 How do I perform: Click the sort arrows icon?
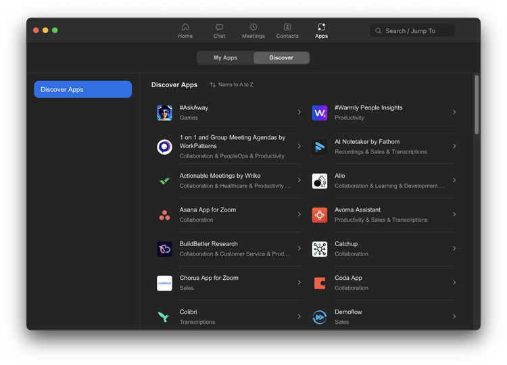(x=212, y=84)
